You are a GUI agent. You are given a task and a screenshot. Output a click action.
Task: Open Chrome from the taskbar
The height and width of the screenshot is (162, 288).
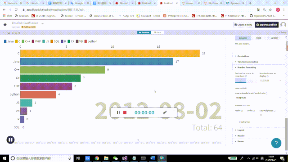point(97,158)
